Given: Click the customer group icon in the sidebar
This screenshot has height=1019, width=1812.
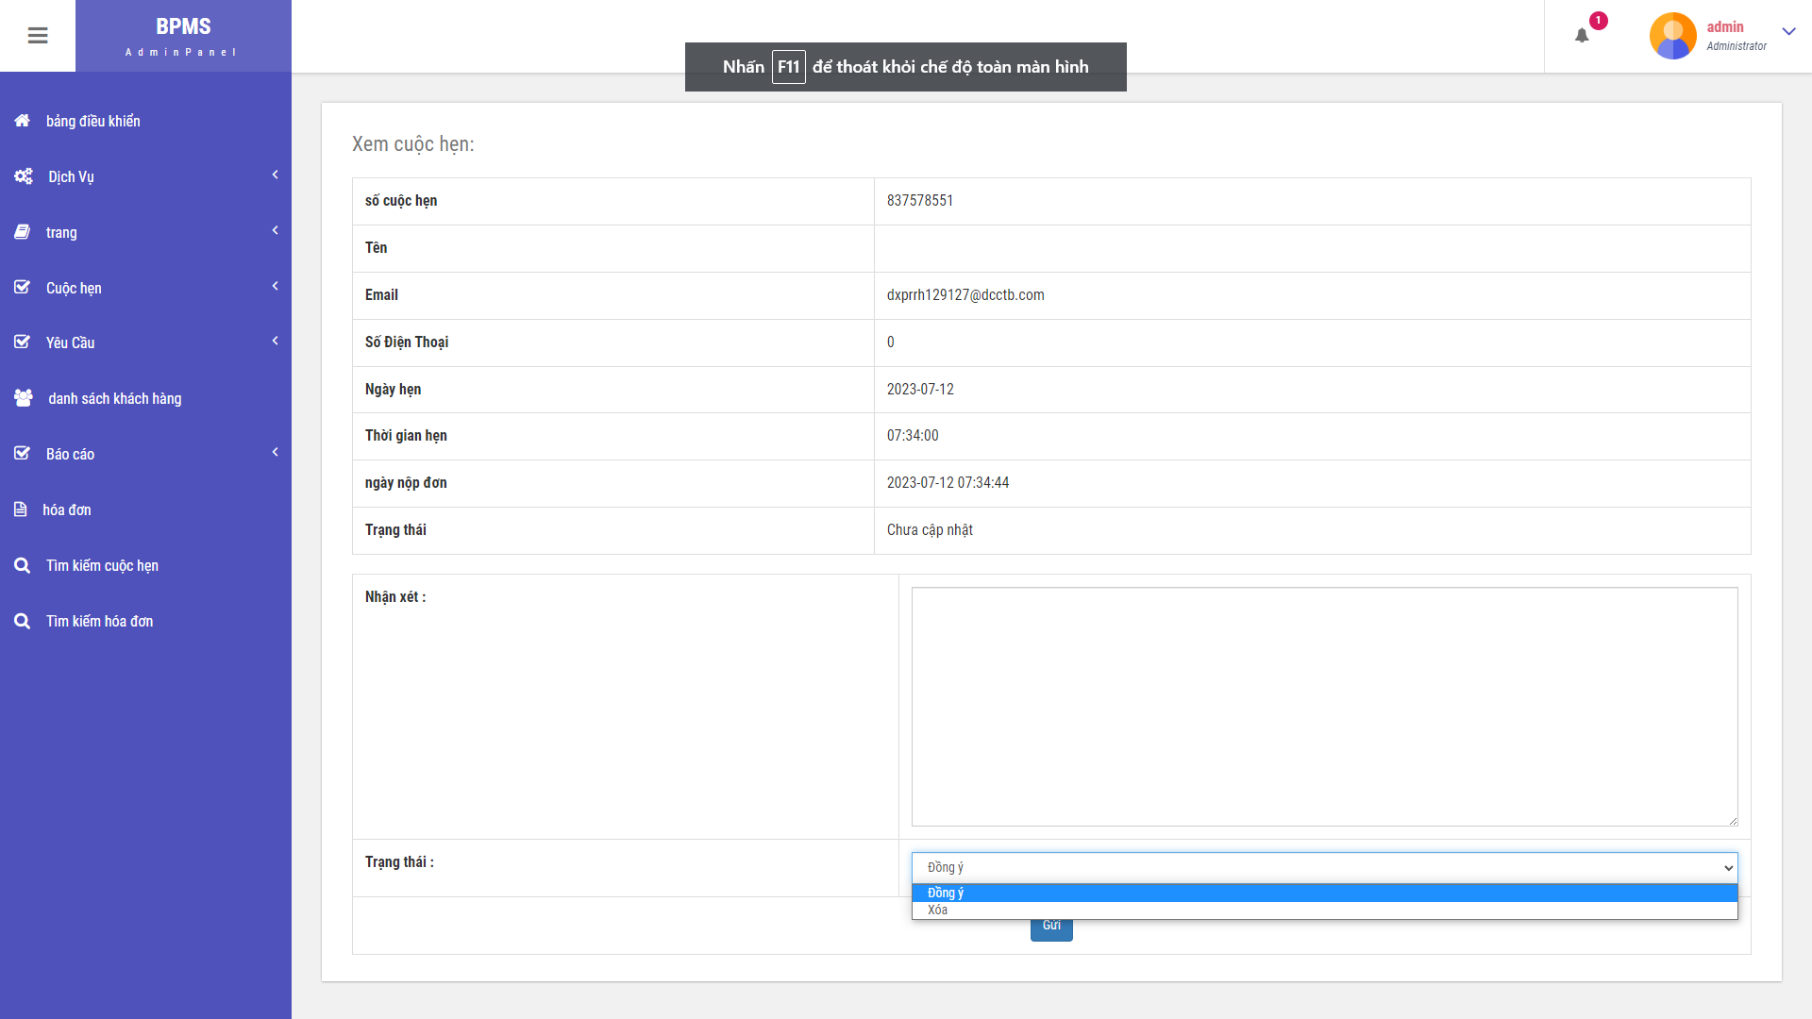Looking at the screenshot, I should click(24, 398).
